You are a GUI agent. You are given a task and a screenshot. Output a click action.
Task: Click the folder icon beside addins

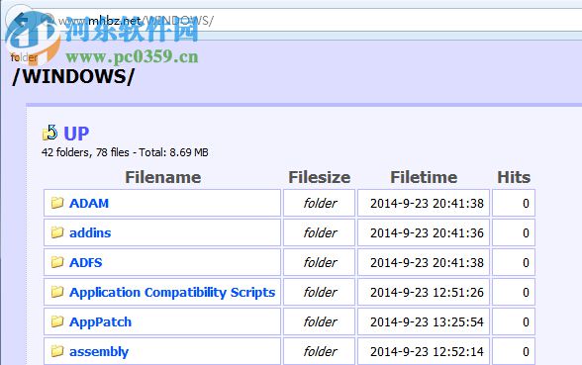click(x=57, y=232)
